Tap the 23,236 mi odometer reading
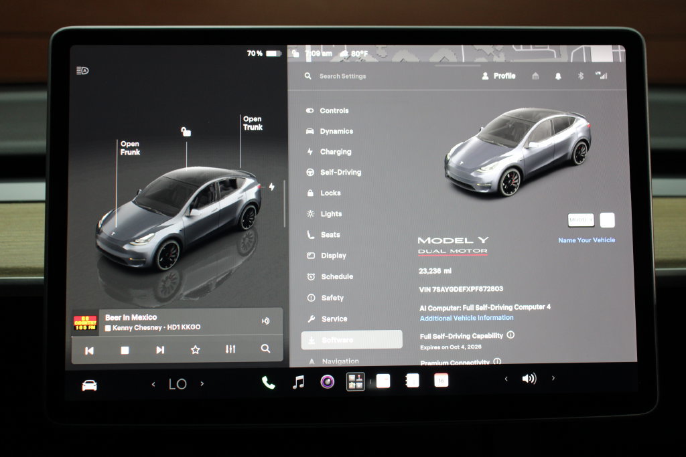The height and width of the screenshot is (457, 686). (435, 271)
